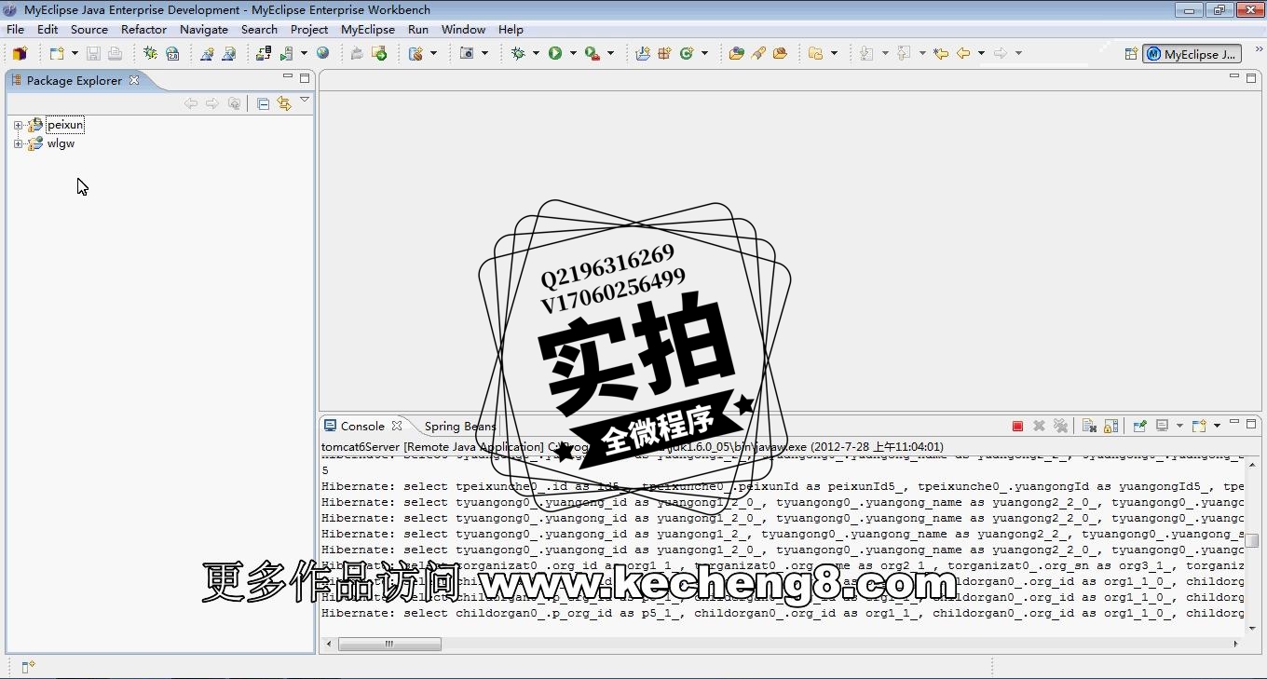Click the Console horizontal scrollbar thumb

pos(389,644)
